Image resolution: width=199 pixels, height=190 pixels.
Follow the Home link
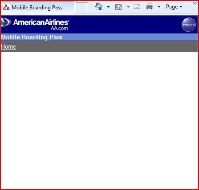click(x=8, y=47)
